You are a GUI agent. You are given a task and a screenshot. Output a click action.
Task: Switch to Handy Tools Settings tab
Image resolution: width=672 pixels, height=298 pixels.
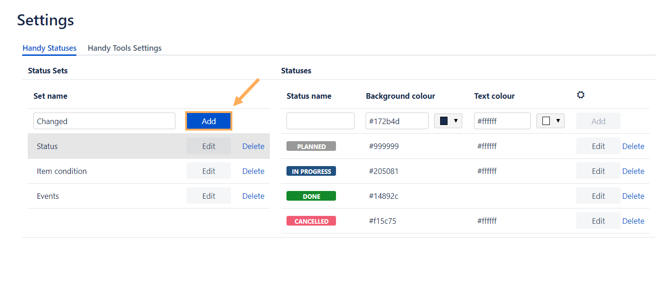click(124, 48)
